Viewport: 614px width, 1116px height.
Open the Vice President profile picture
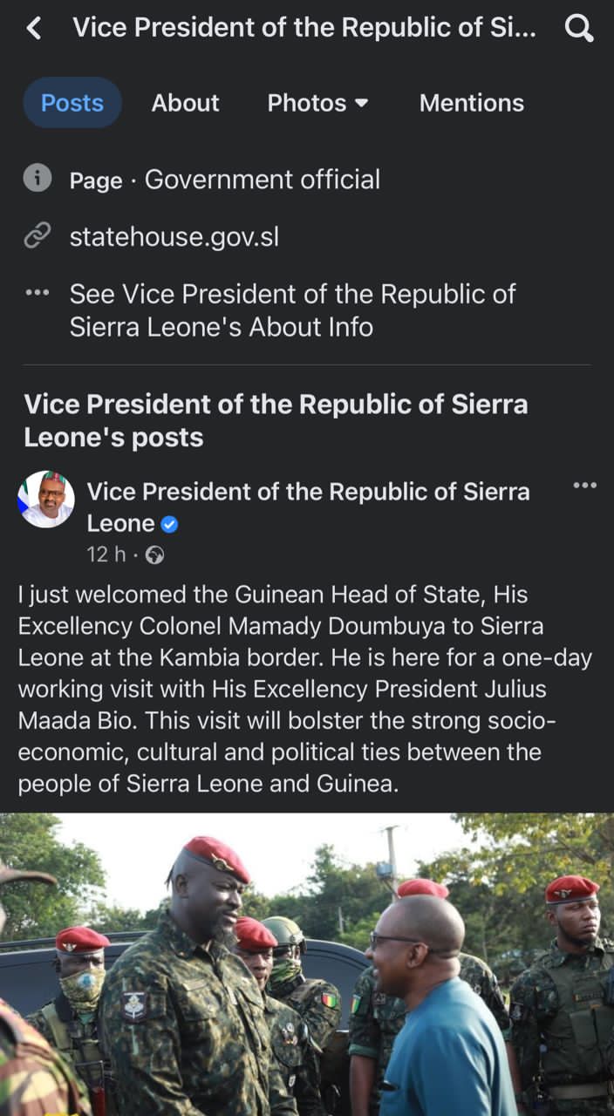coord(46,500)
